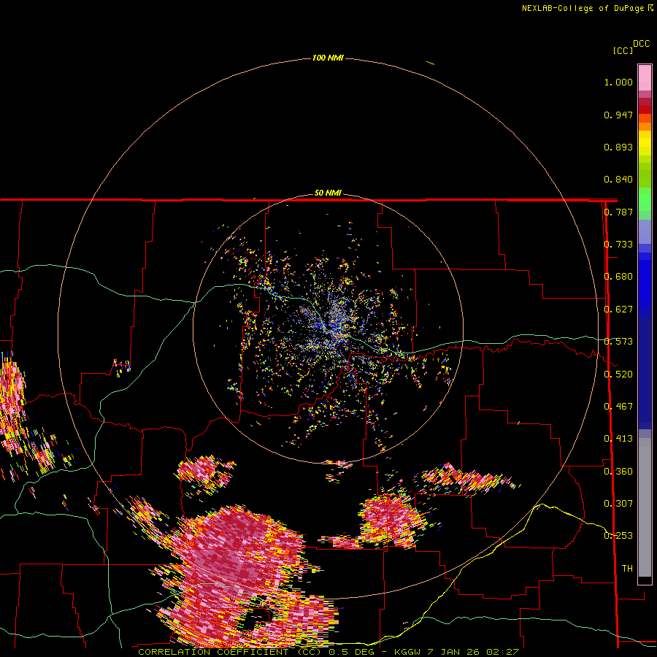Pick the light pink top segment of color bar
The image size is (657, 657).
click(x=645, y=77)
